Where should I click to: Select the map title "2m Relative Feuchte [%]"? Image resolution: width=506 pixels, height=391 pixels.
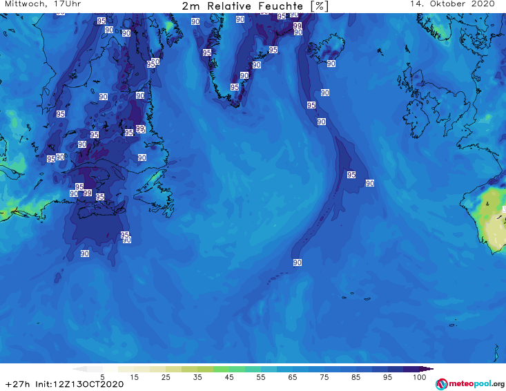[255, 6]
